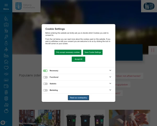Expand the Statistic cookies details chevron
This screenshot has width=157, height=126.
(x=110, y=83)
